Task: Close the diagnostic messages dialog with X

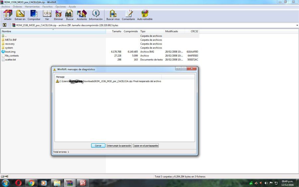Action: coord(191,69)
